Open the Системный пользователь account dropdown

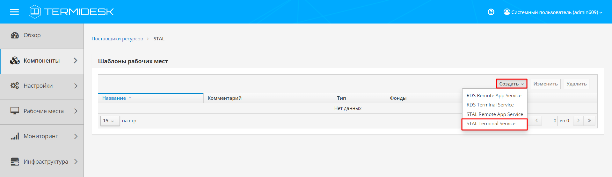point(553,12)
